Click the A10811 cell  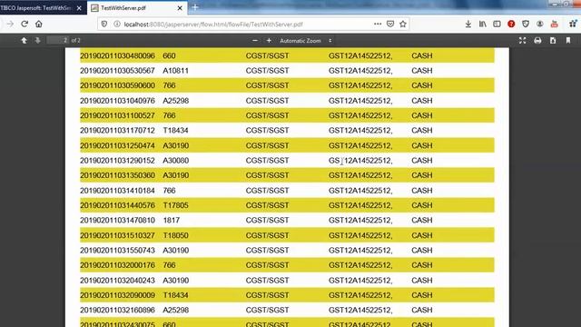pyautogui.click(x=175, y=71)
